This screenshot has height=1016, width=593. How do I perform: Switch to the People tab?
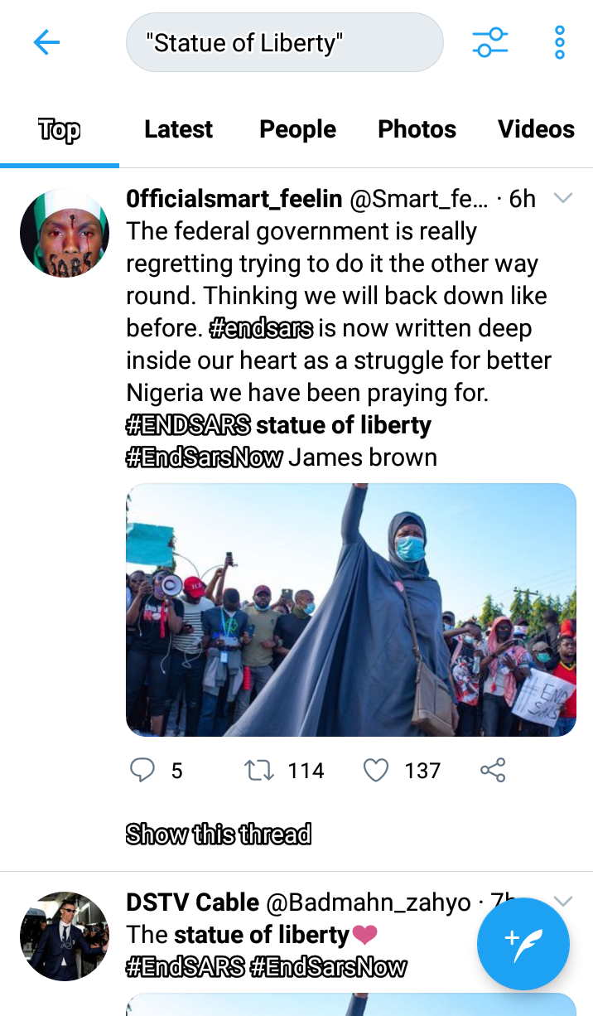point(297,129)
